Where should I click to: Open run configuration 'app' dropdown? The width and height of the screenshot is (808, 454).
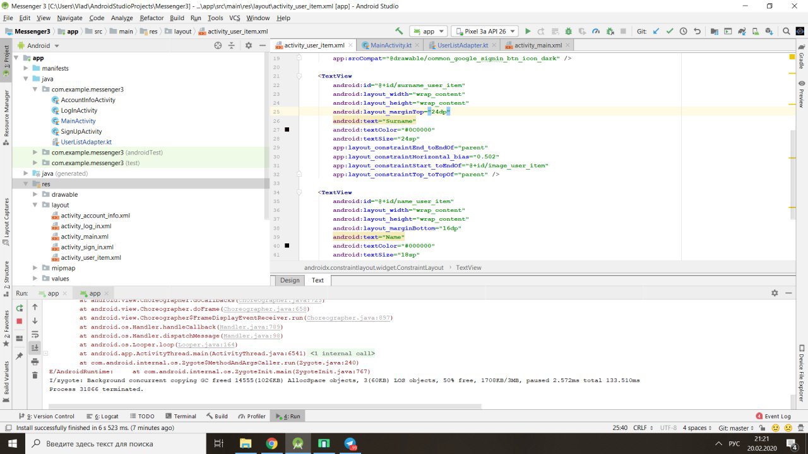pos(429,31)
